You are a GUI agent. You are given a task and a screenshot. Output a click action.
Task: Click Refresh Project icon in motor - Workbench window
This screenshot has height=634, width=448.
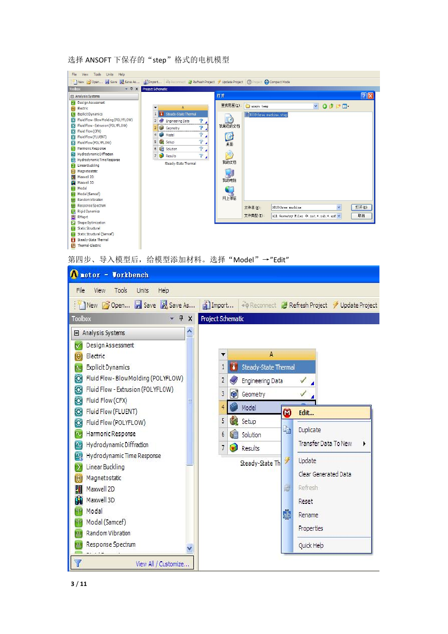[x=284, y=305]
